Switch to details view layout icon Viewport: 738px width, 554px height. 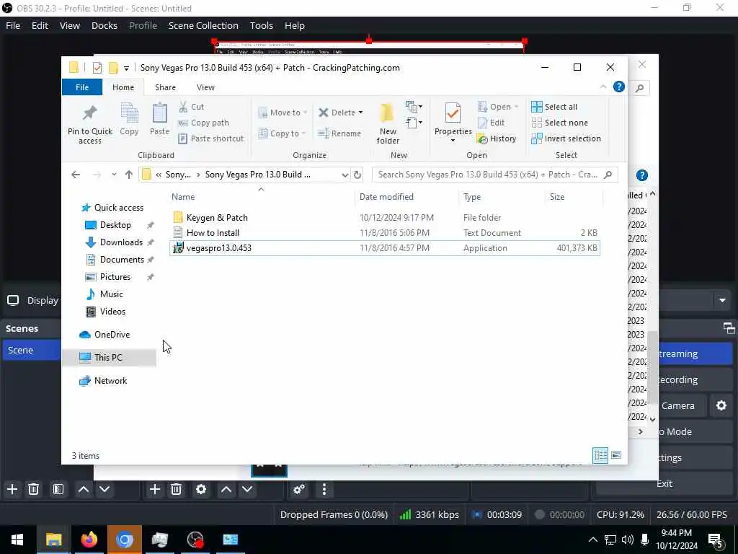(600, 456)
